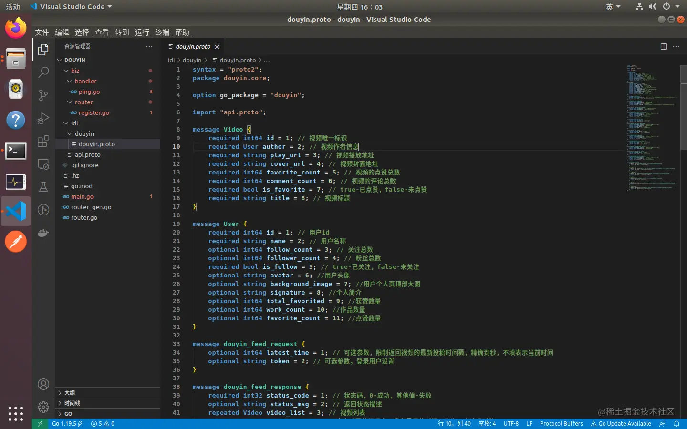Open the Run and Debug view
Image resolution: width=687 pixels, height=429 pixels.
pos(43,118)
